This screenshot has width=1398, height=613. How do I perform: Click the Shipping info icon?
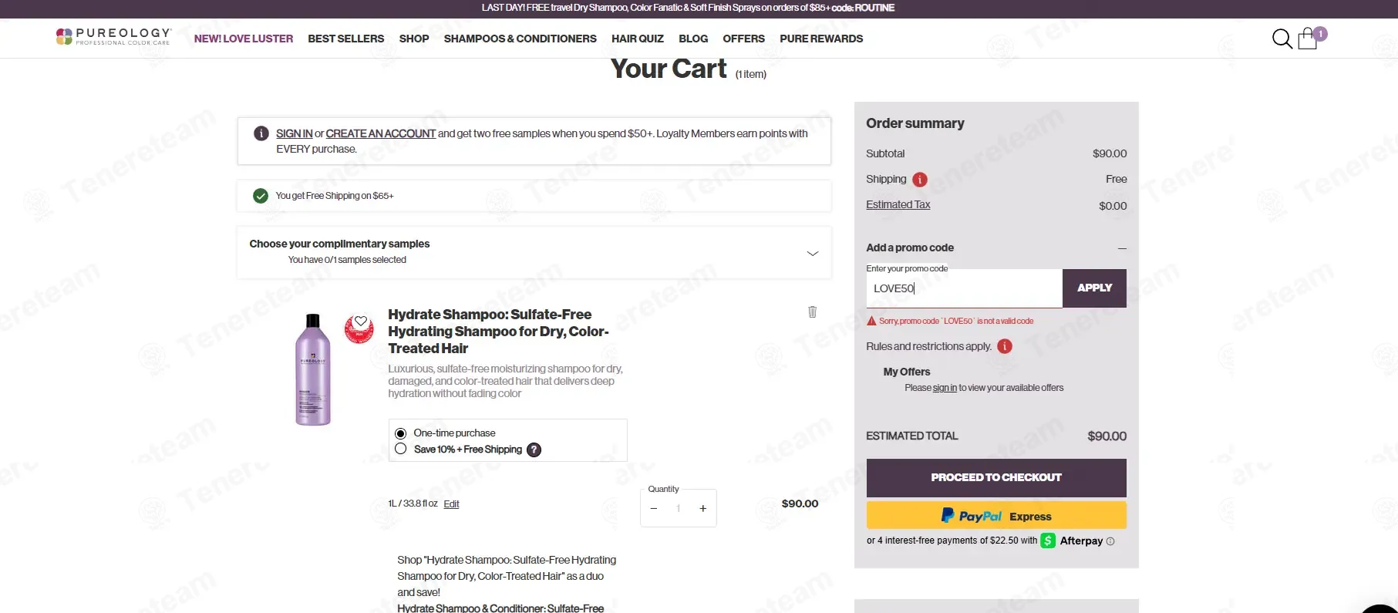coord(920,180)
